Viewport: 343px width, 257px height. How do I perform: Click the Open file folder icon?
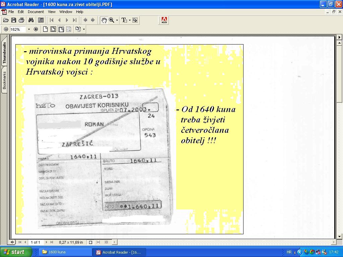pos(6,20)
